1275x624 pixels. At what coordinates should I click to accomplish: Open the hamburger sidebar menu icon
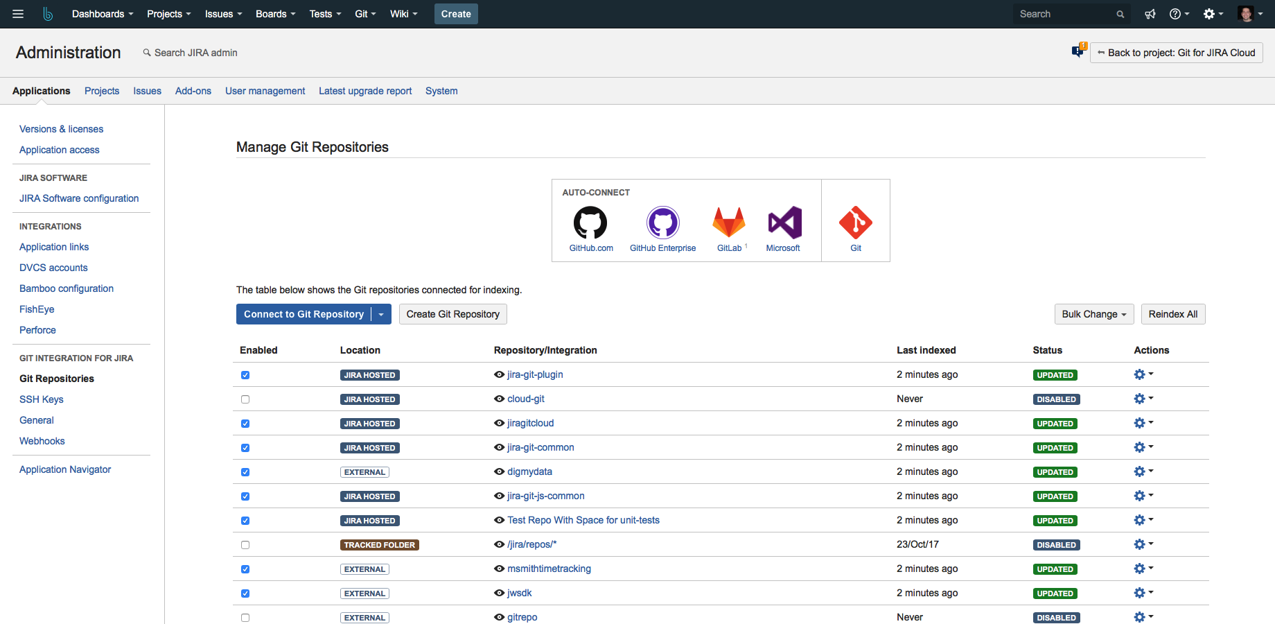(x=18, y=14)
